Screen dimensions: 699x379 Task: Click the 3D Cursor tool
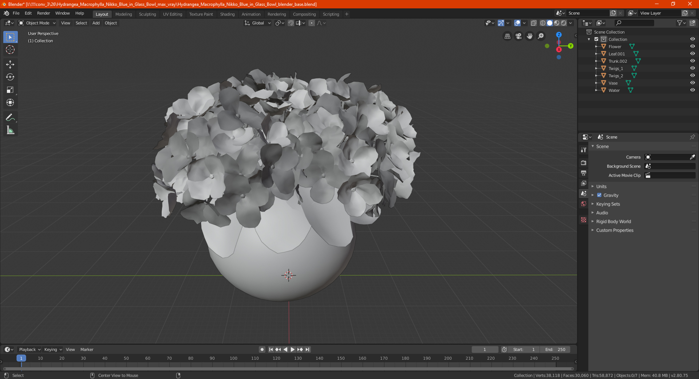click(10, 50)
